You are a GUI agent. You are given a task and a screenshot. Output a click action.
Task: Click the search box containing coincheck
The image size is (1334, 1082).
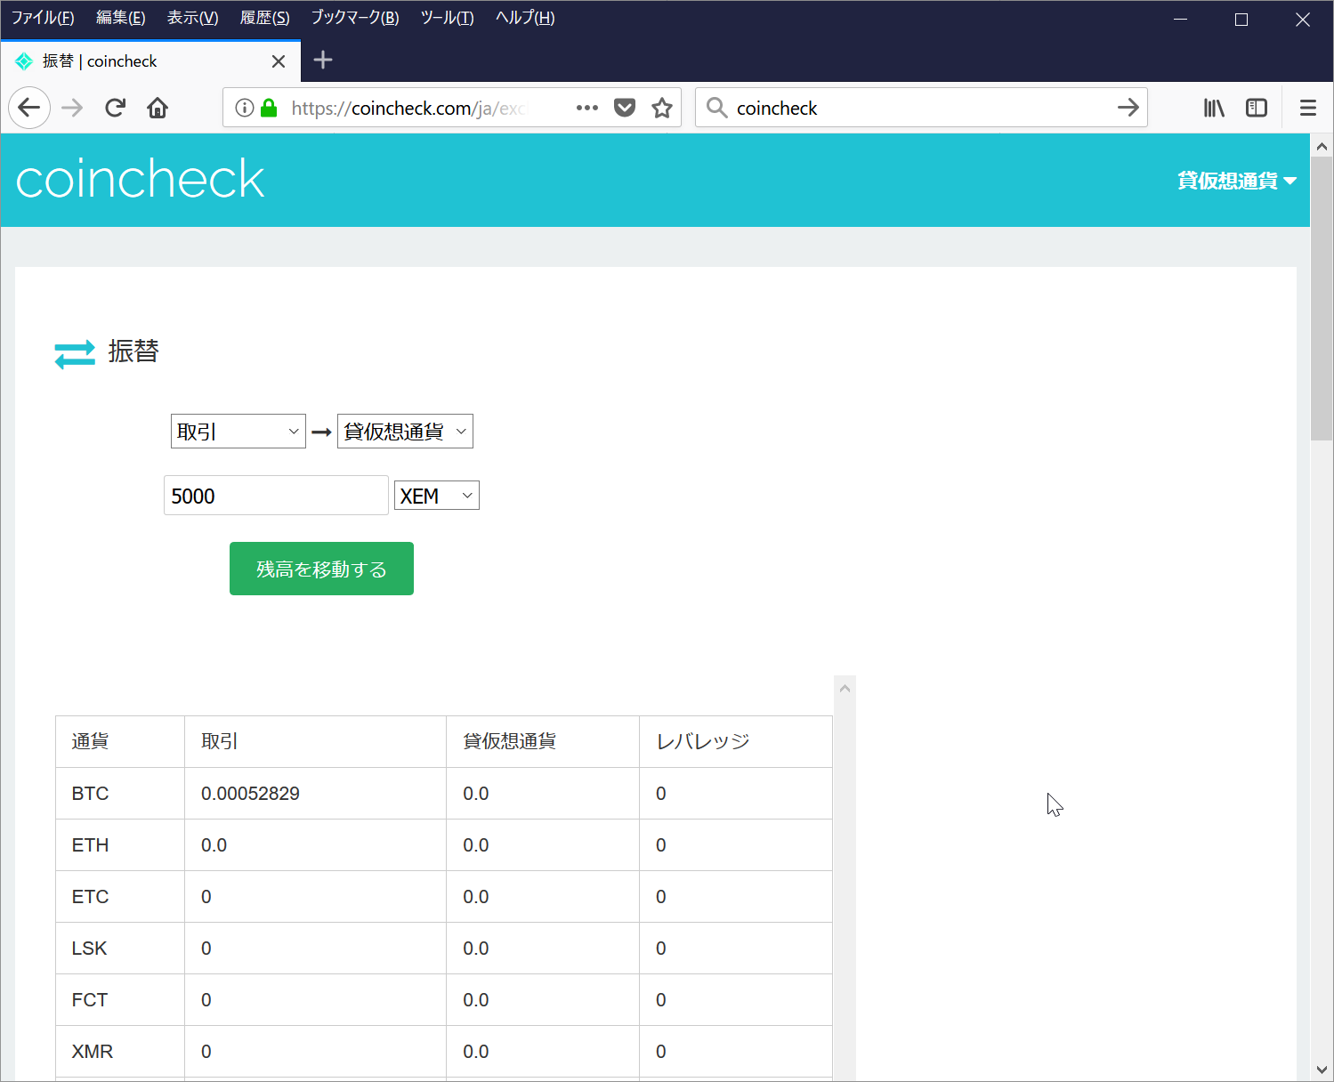(x=921, y=108)
